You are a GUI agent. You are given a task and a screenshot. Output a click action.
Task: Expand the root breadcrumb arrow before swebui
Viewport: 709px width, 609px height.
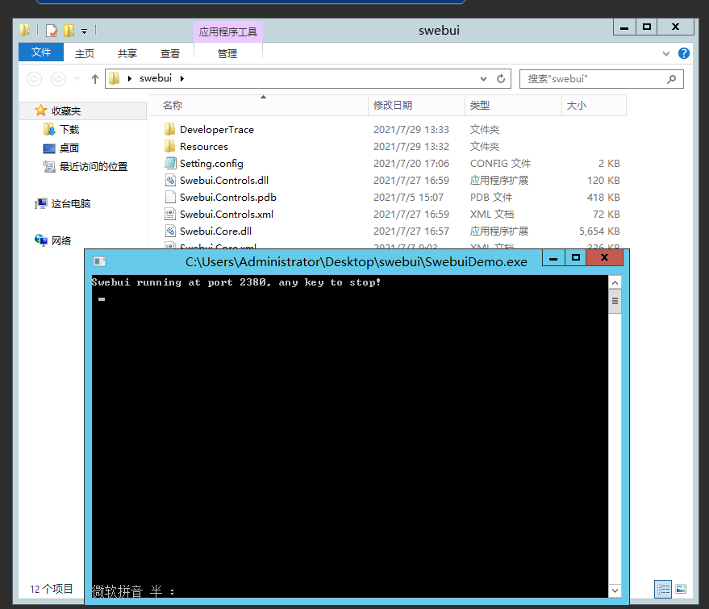[130, 79]
